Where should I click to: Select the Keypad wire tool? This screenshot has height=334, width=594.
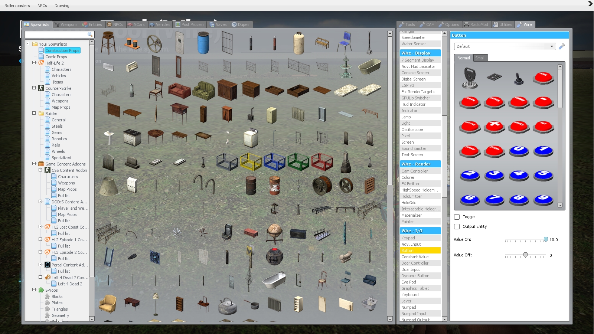pyautogui.click(x=420, y=238)
